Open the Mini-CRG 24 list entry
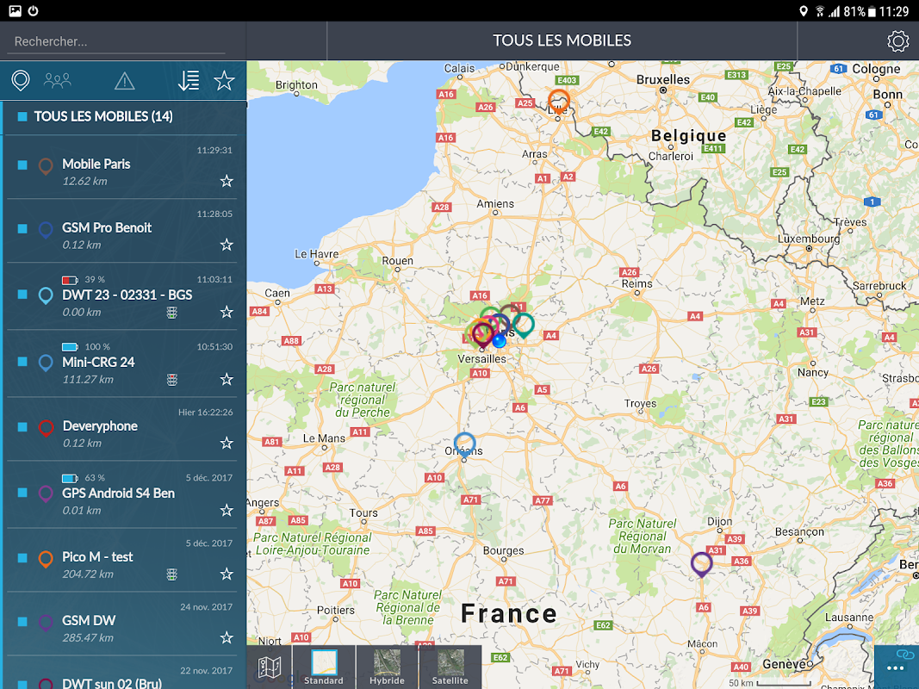The image size is (919, 689). point(122,363)
